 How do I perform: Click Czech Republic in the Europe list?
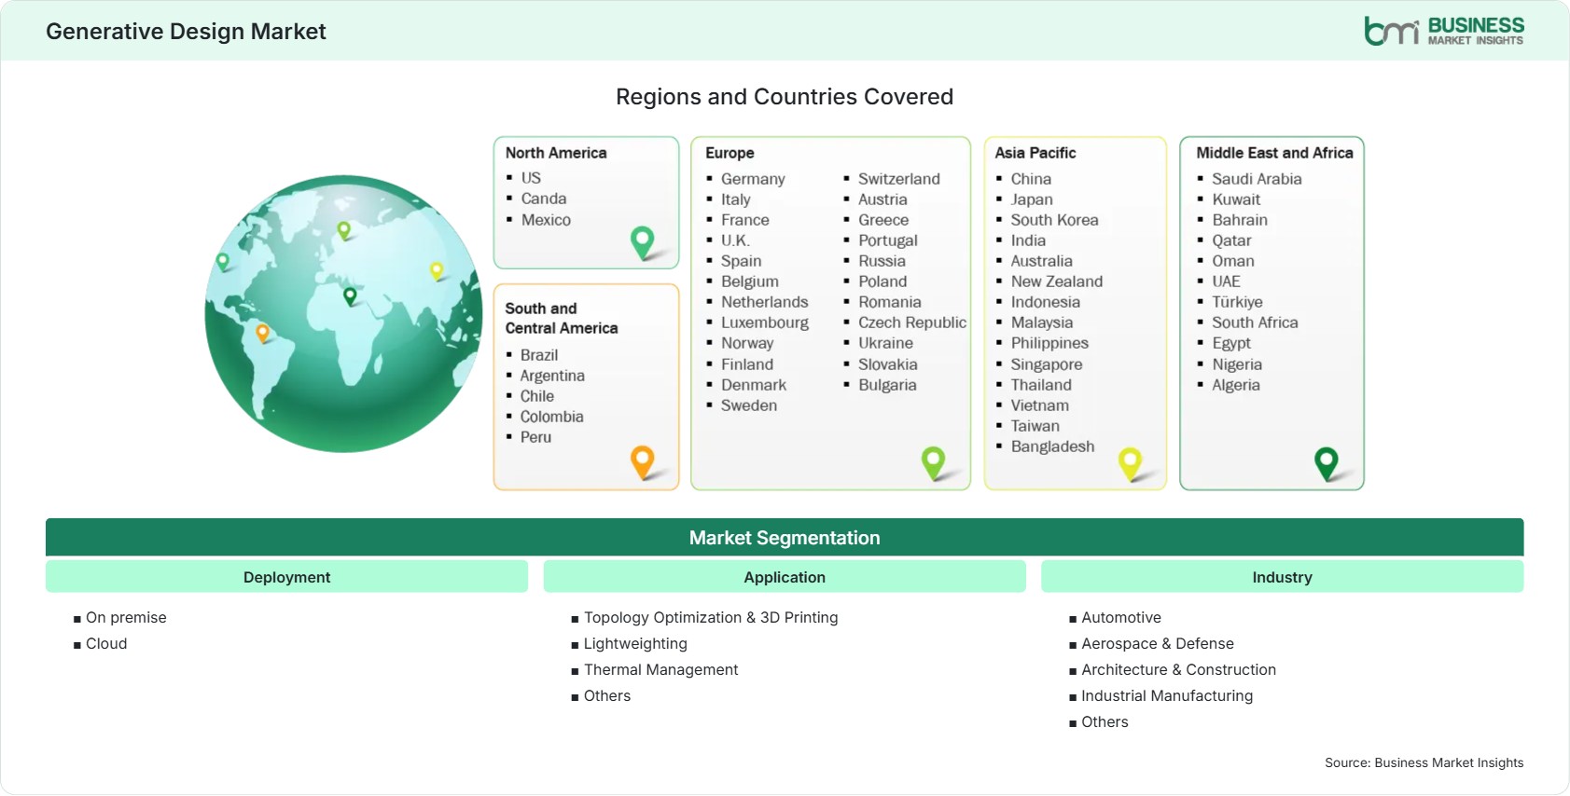click(x=912, y=323)
